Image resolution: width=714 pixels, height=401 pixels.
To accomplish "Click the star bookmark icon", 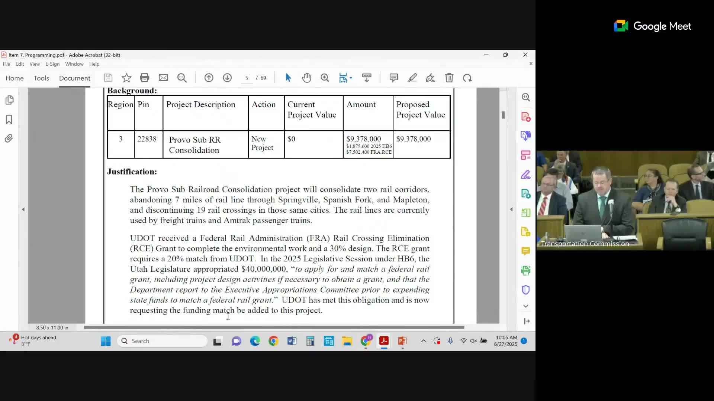I will pyautogui.click(x=126, y=78).
